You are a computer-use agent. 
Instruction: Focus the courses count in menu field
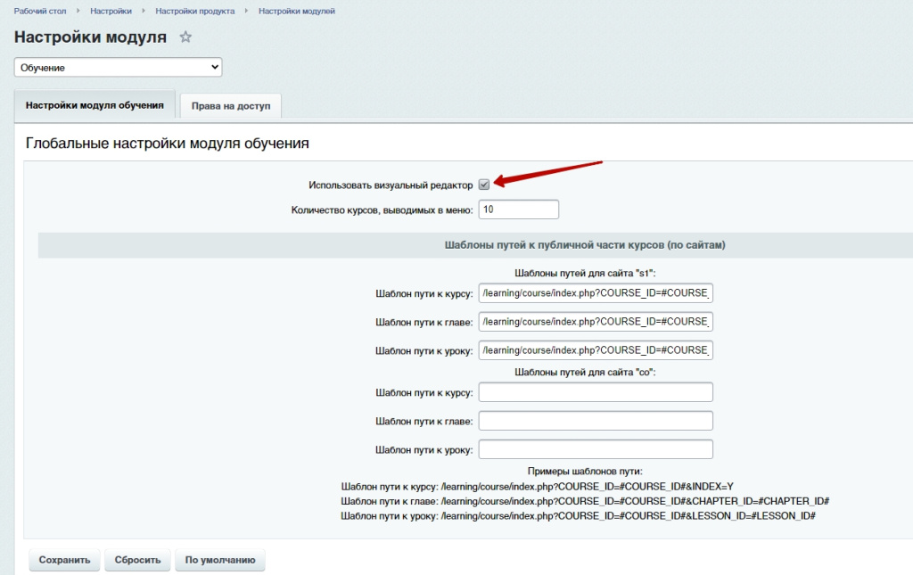click(x=518, y=209)
